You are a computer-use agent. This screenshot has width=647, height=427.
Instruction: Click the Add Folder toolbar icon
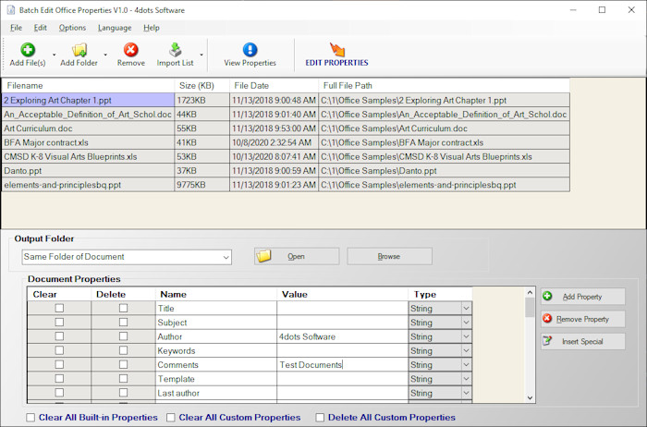click(x=79, y=50)
